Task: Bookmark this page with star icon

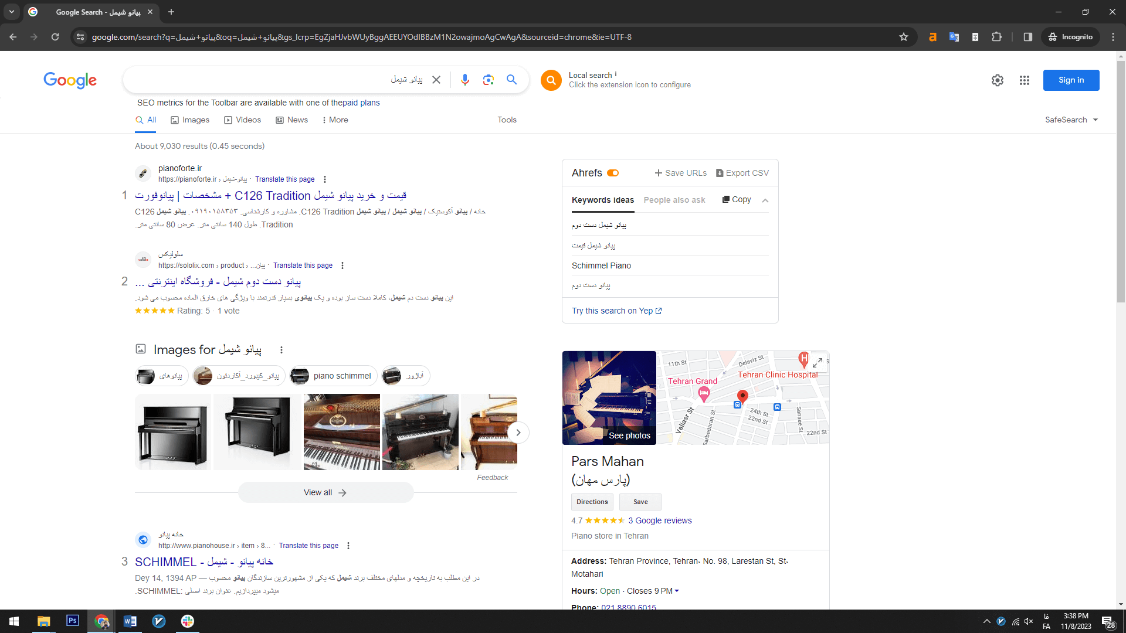Action: (904, 37)
